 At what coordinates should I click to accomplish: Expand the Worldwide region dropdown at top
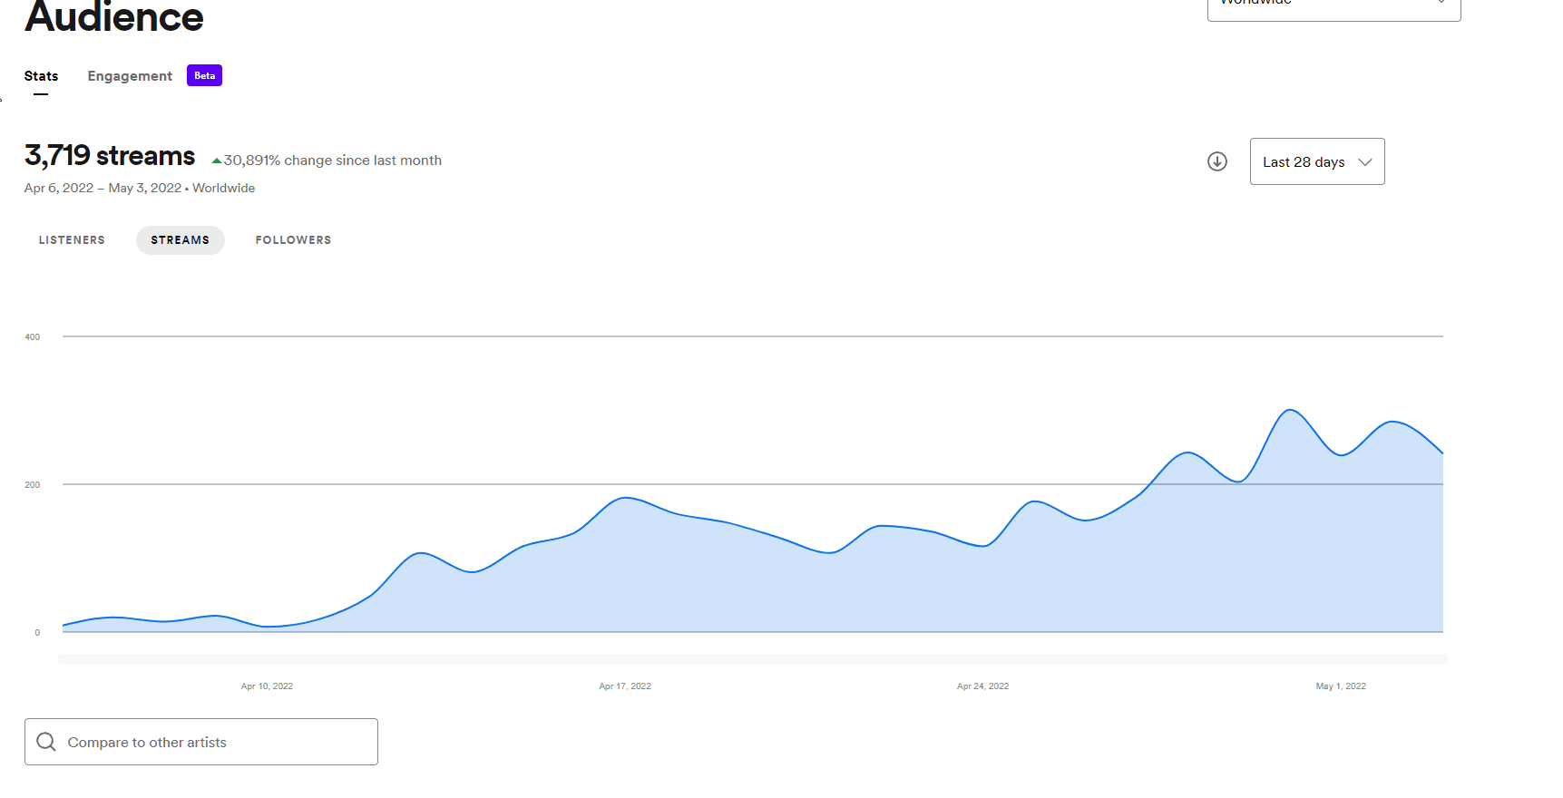[x=1333, y=7]
